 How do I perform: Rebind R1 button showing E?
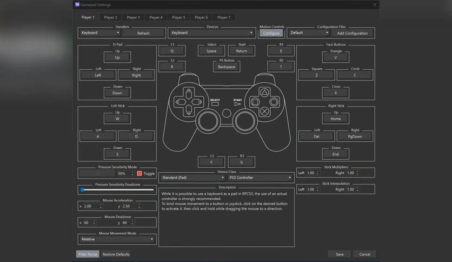[281, 51]
